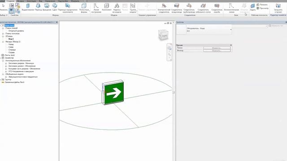Open the Аннотации ribbon tab
Viewport: 287px width, 161px height.
pos(31,1)
